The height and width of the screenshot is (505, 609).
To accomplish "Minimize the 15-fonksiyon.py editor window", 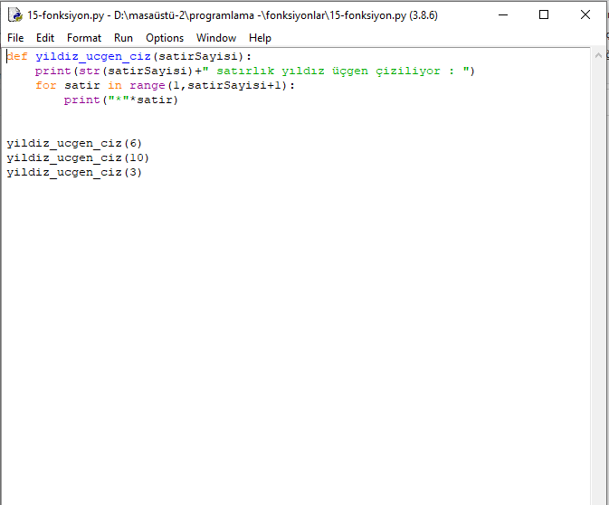I will click(x=502, y=15).
